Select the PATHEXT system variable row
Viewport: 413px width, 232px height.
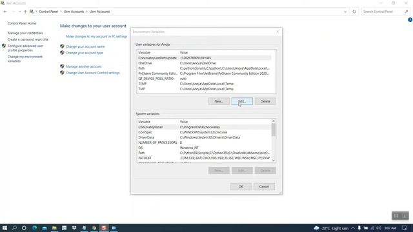205,158
